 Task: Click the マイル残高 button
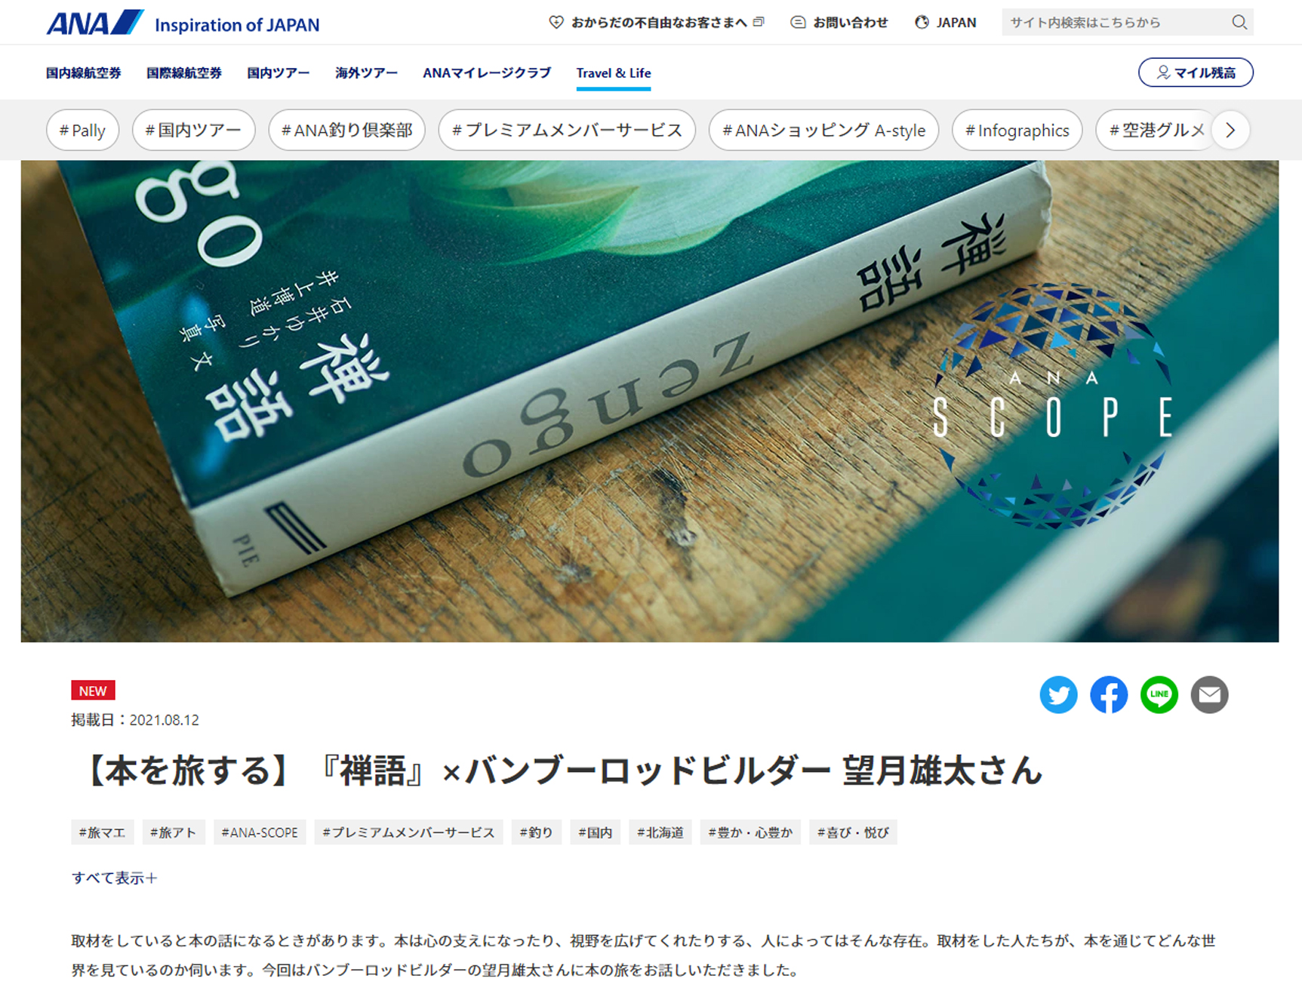click(1196, 72)
